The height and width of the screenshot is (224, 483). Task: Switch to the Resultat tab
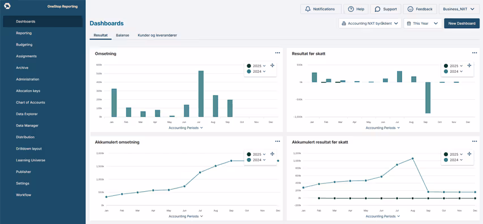click(x=101, y=36)
